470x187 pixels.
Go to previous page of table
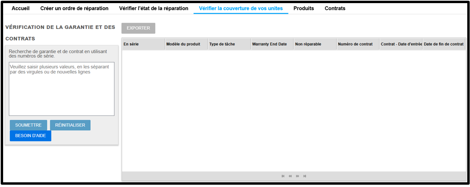click(290, 176)
